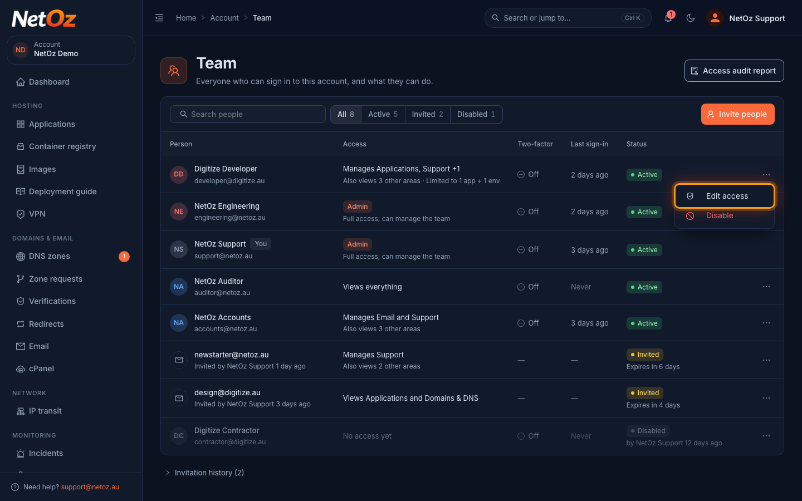This screenshot has width=802, height=501.
Task: Choose Edit access in the menu
Action: point(725,196)
